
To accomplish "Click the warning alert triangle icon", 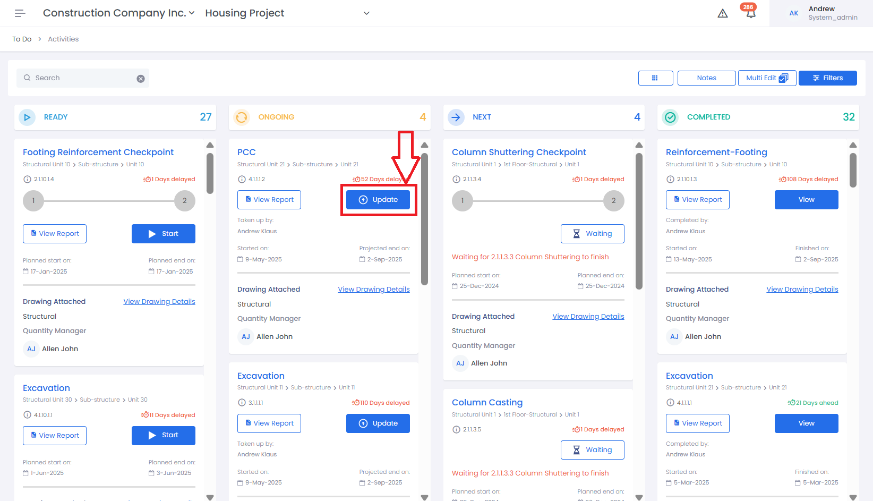I will coord(723,13).
